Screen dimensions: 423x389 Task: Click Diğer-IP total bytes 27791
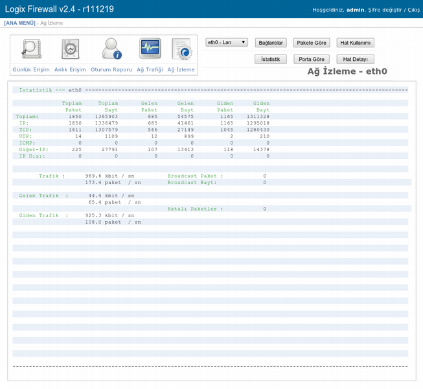[109, 150]
